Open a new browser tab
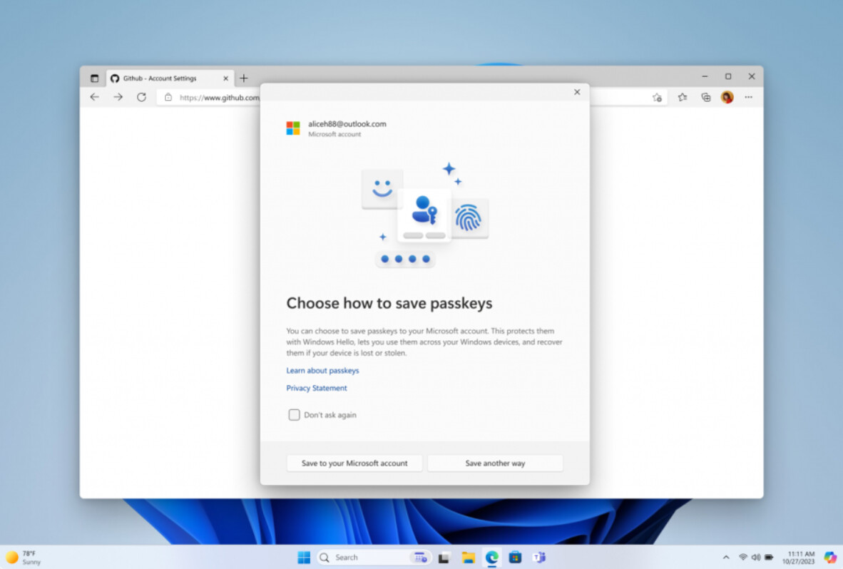Image resolution: width=843 pixels, height=569 pixels. pos(244,78)
